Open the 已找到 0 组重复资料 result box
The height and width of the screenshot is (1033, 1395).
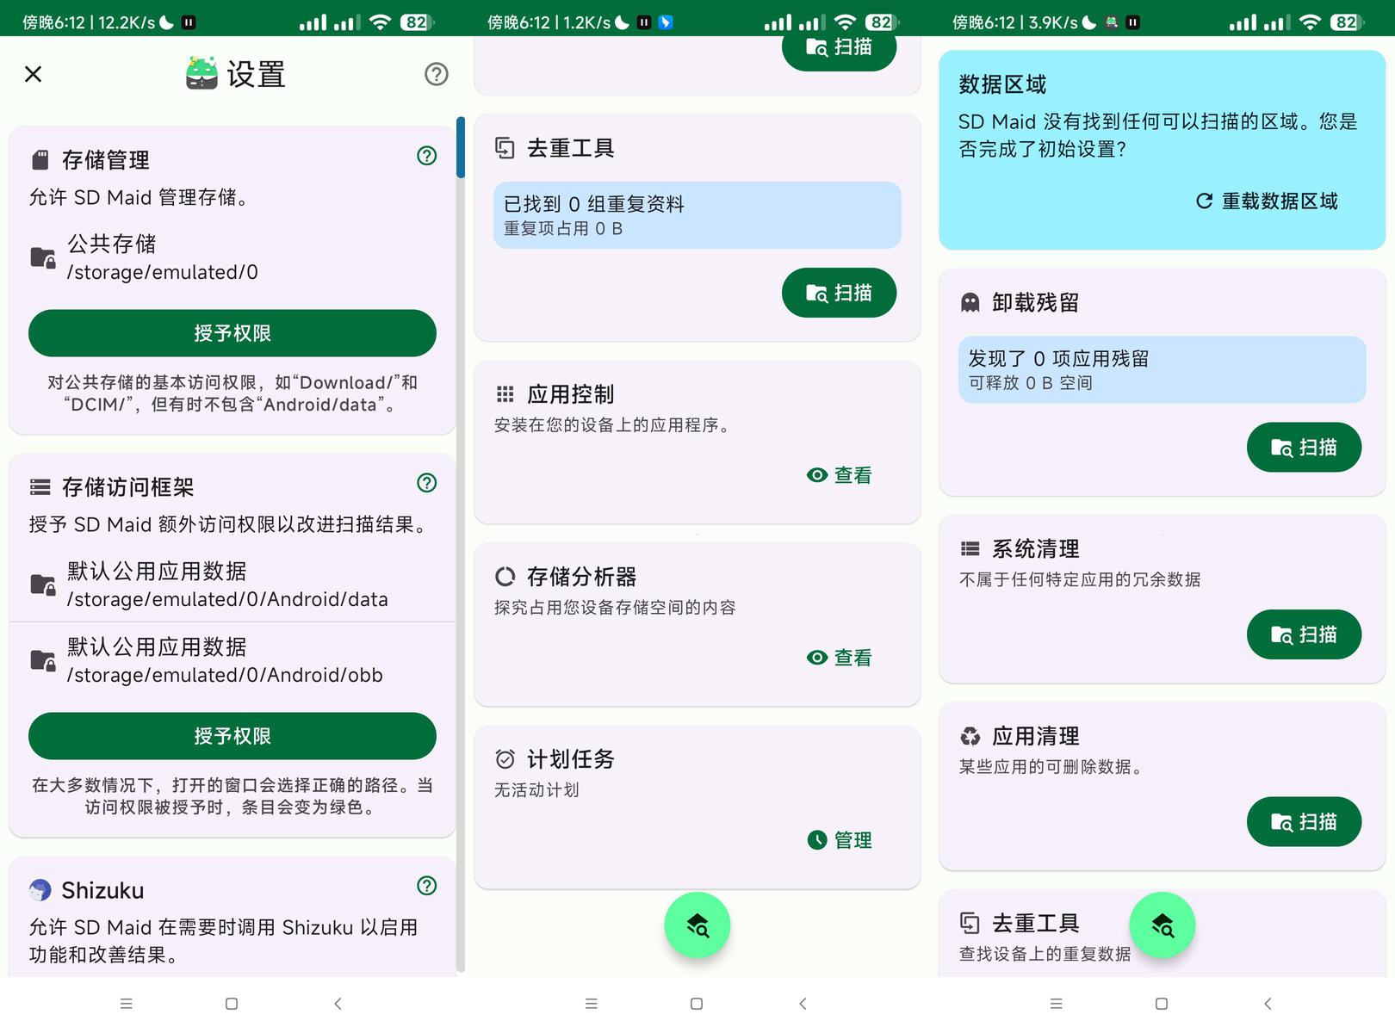tap(697, 215)
